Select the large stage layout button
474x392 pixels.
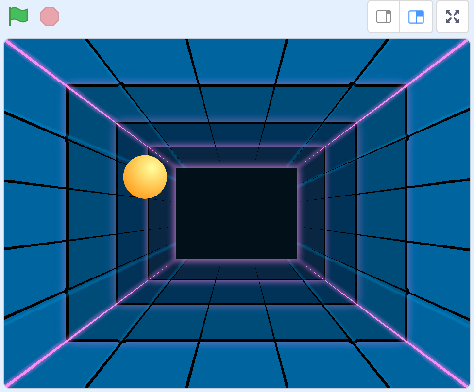point(416,16)
